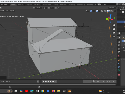Select the pan view hand icon
Image resolution: width=125 pixels, height=94 pixels.
pos(114,29)
